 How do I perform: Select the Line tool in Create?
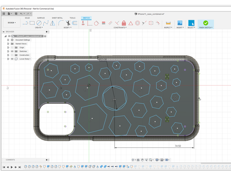click(x=25, y=23)
